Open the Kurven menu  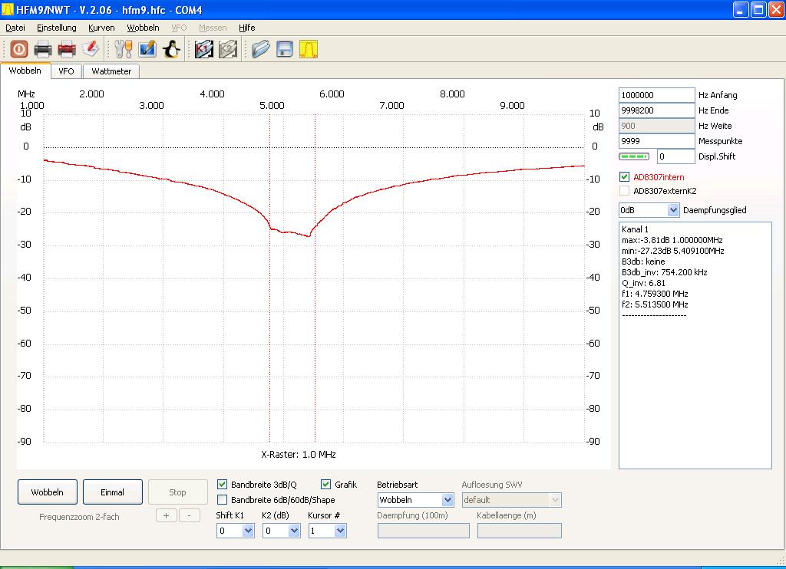pyautogui.click(x=101, y=28)
